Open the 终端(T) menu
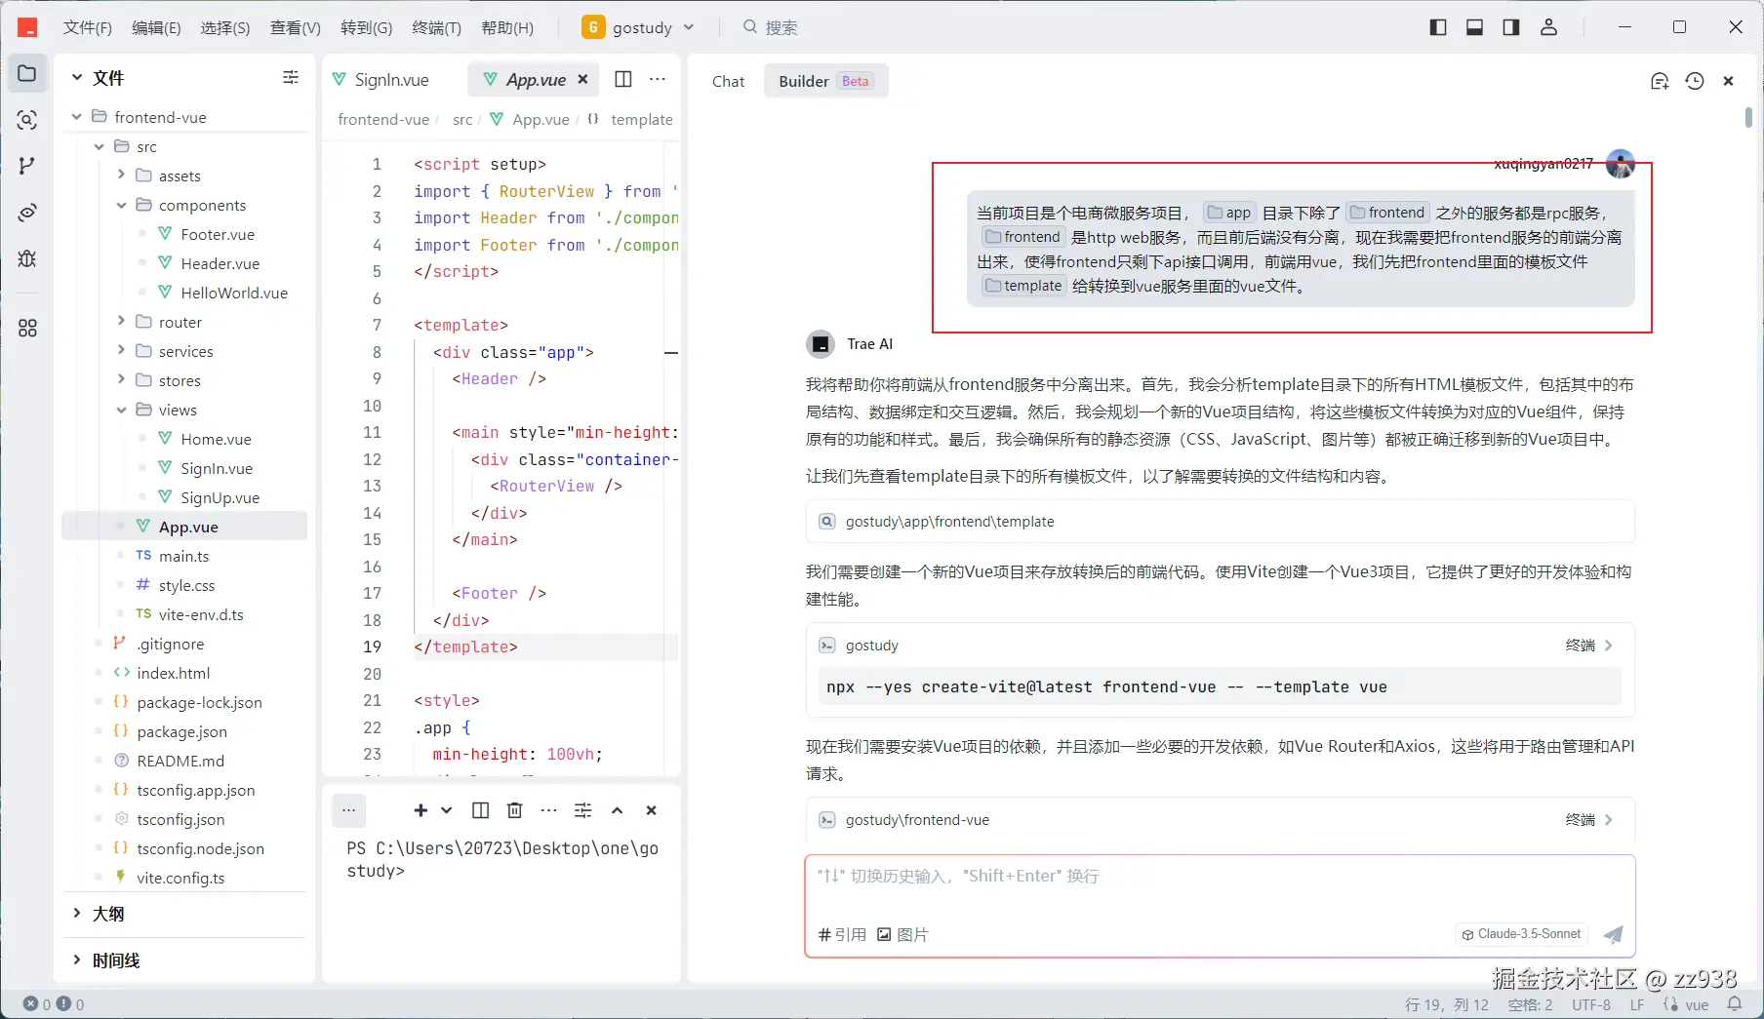This screenshot has height=1019, width=1764. [437, 27]
